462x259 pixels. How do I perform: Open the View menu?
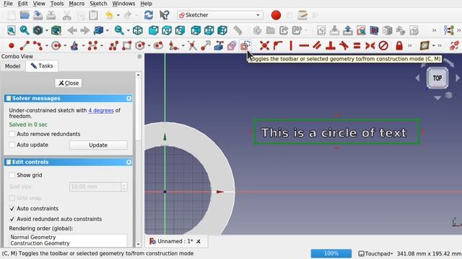(39, 4)
